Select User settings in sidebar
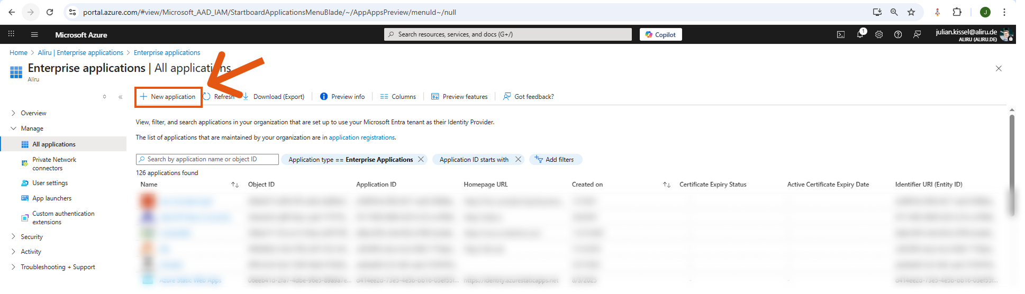This screenshot has width=1025, height=294. tap(50, 183)
